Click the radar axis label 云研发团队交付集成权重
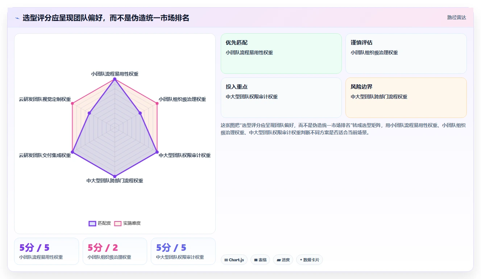Viewport: 481px width, 279px height. (x=45, y=155)
